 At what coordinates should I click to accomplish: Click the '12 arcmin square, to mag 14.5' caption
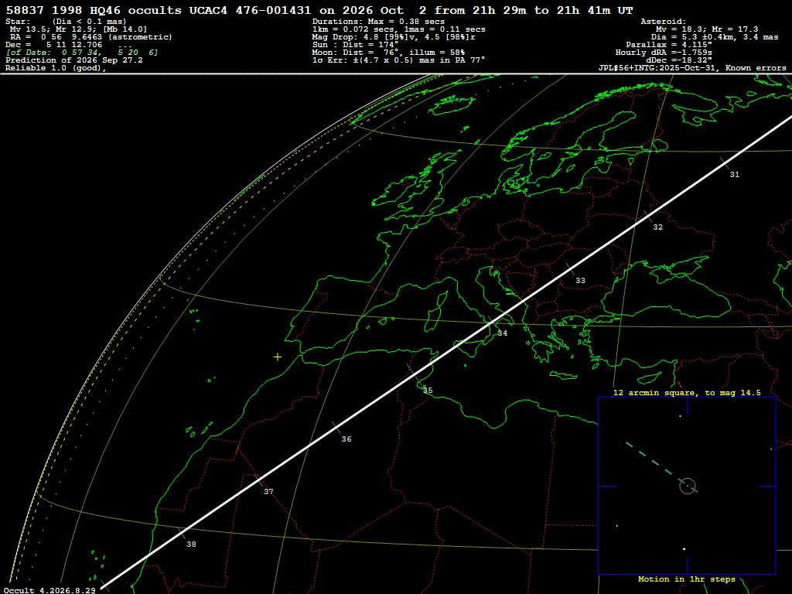(687, 392)
